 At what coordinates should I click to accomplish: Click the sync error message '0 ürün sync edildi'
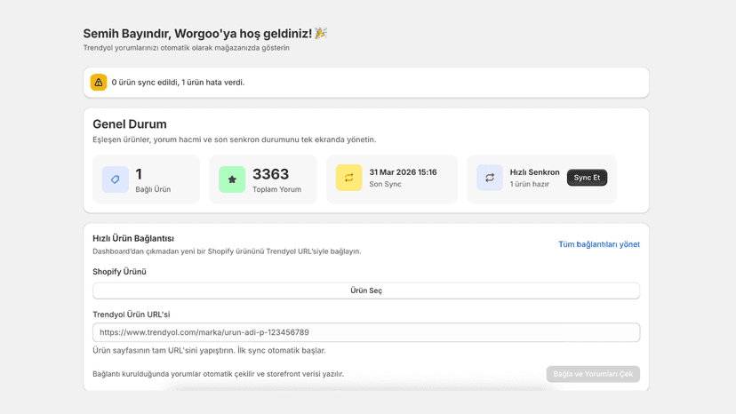[x=178, y=82]
